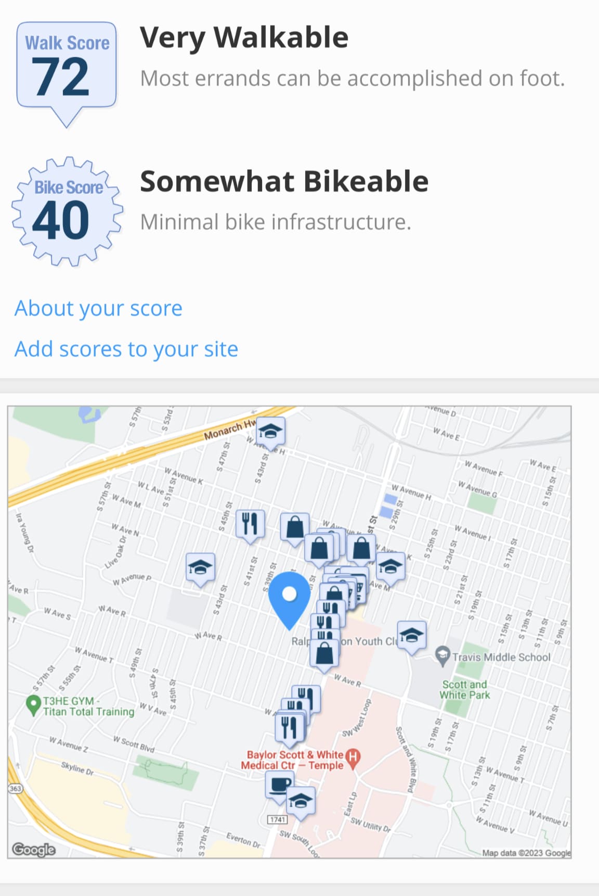
Task: Select restaurant marker near S 45th St
Action: pyautogui.click(x=250, y=525)
